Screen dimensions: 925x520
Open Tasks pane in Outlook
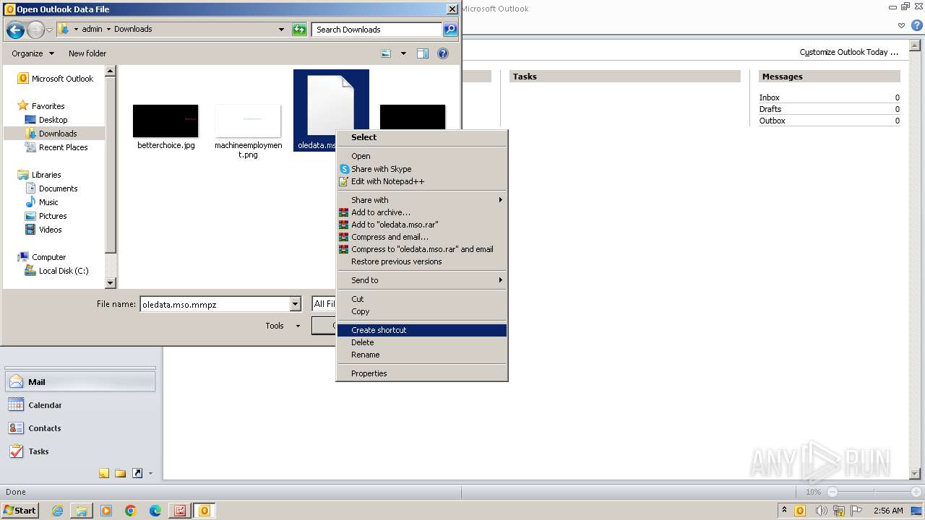coord(80,451)
